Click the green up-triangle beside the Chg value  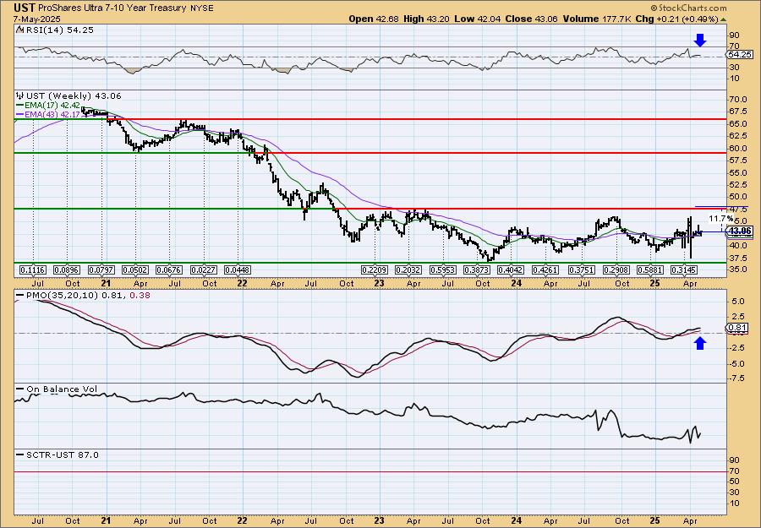[x=724, y=19]
